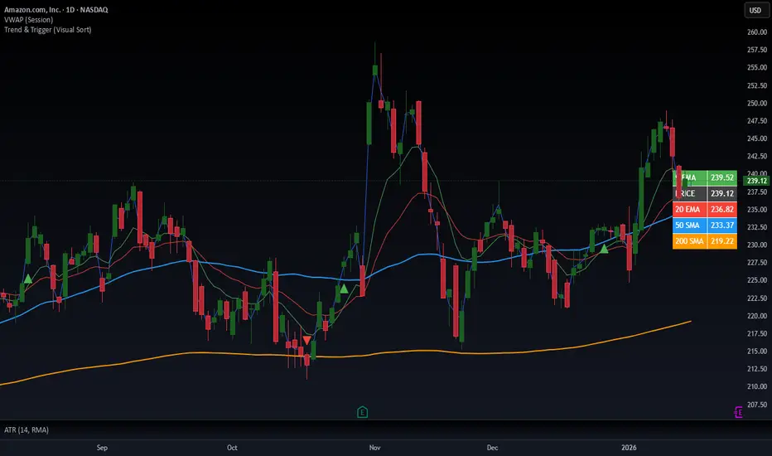Screen dimensions: 772x456
Task: Click the Sep label on the time axis
Action: tap(102, 448)
